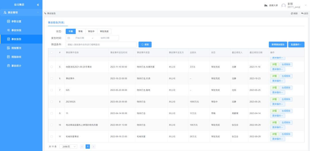Open 参数设置 in the sidebar
310x151 pixels.
[16, 21]
